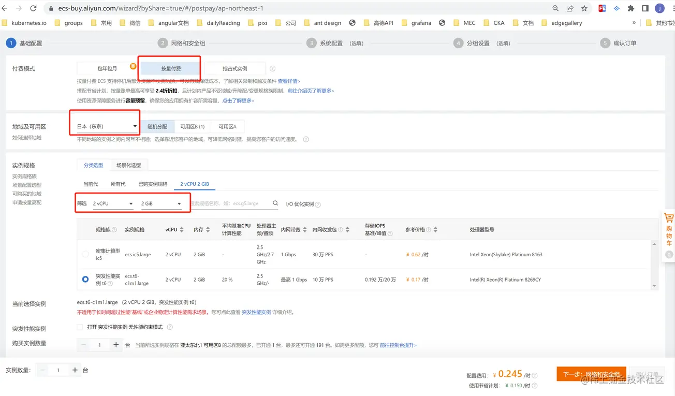
Task: Select 可用区A zone option
Action: tap(227, 127)
